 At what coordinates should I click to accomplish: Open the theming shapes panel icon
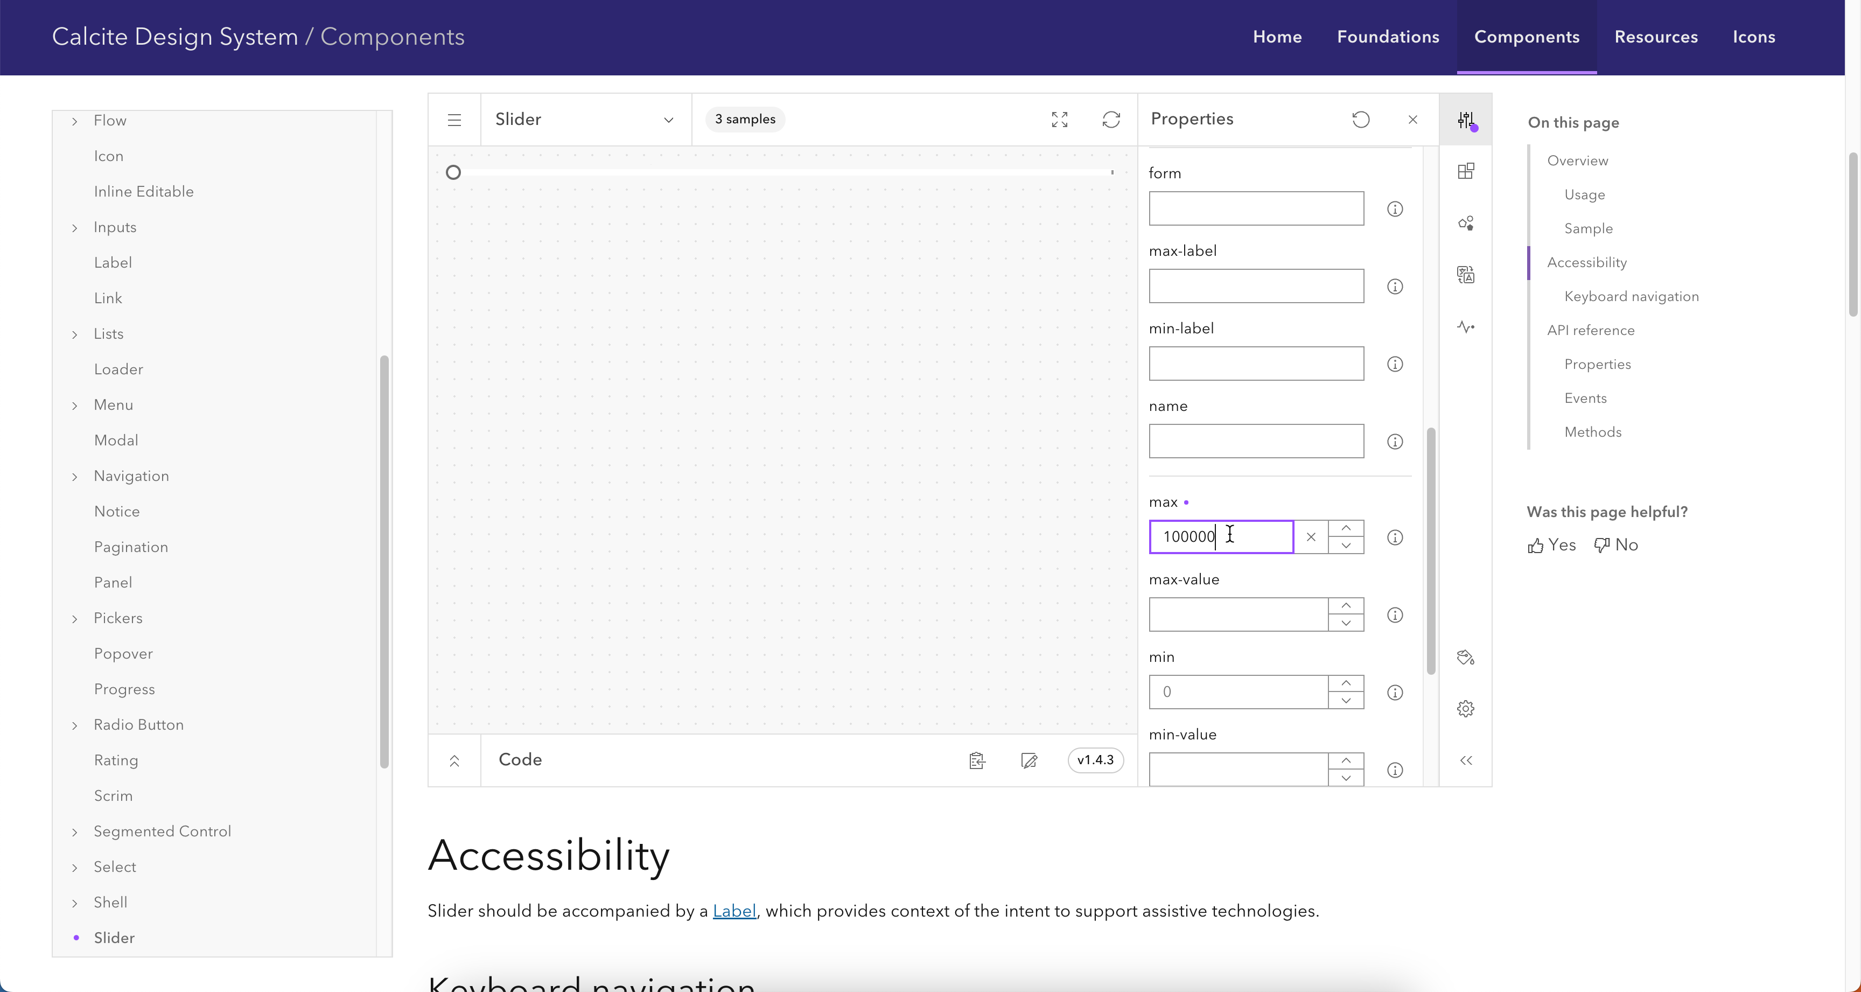pos(1466,224)
